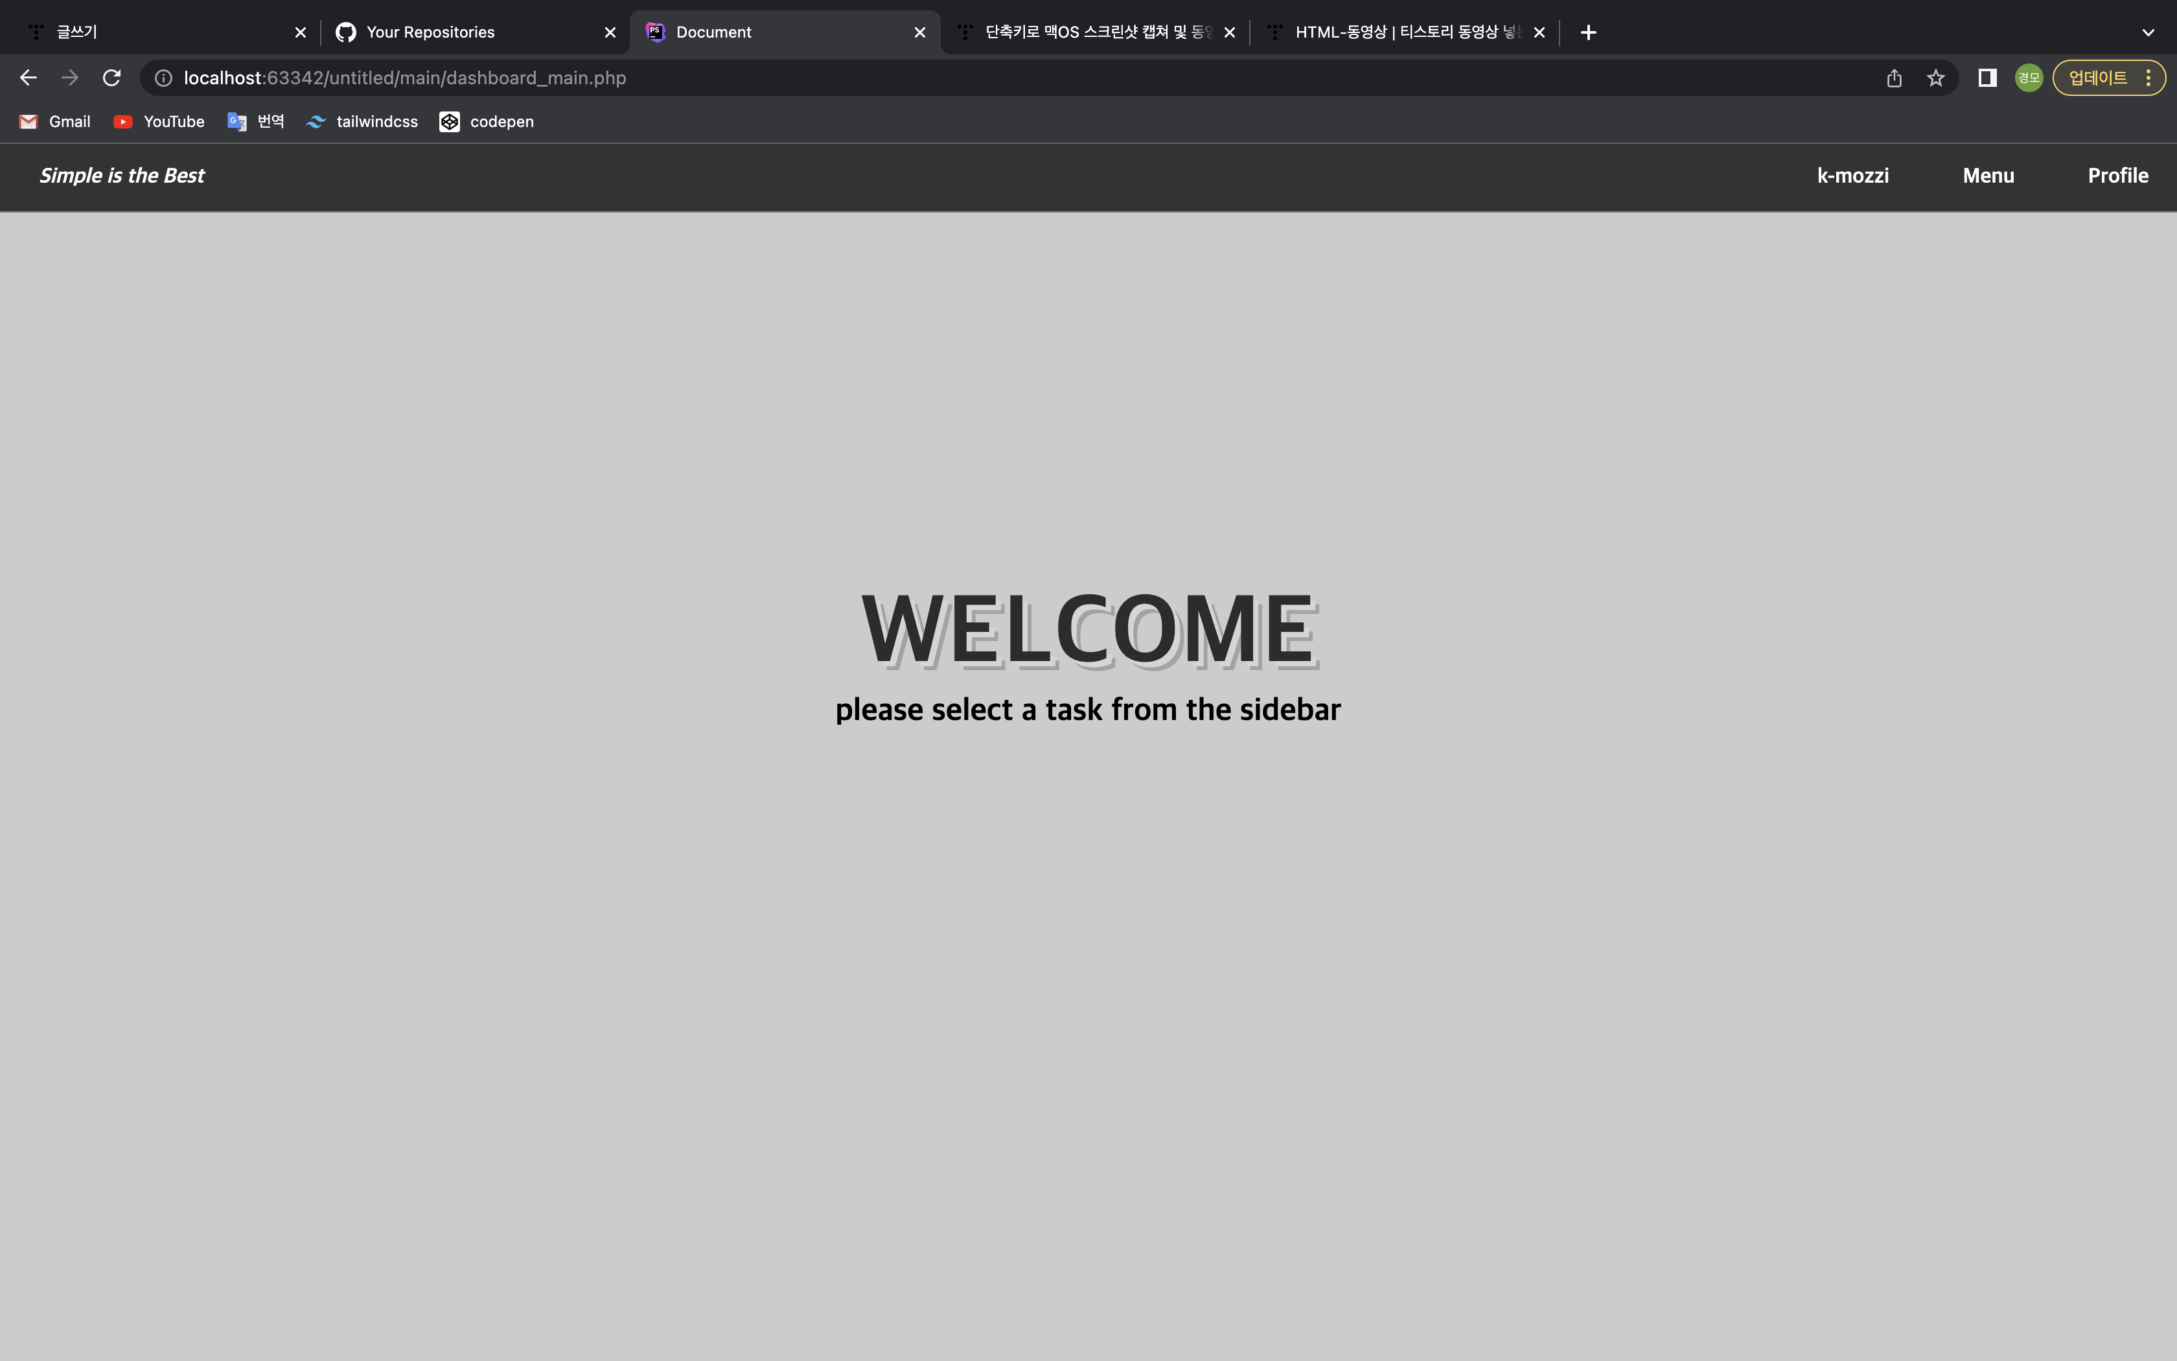Click Profile in the page navbar
The width and height of the screenshot is (2177, 1361).
point(2117,176)
